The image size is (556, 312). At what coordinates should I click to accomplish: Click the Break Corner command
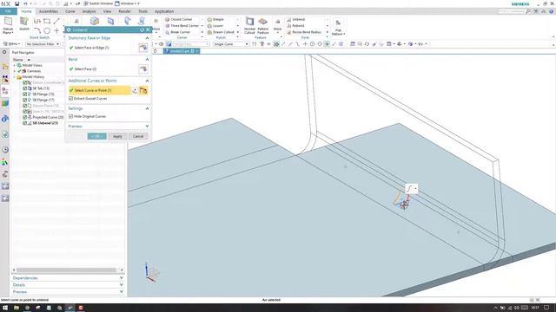178,32
